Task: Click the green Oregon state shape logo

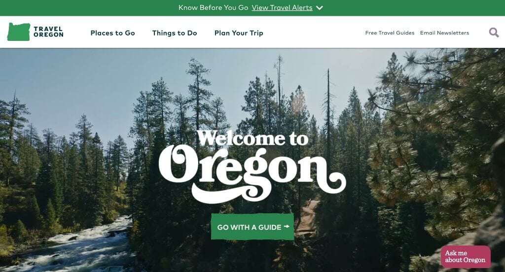Action: 19,32
